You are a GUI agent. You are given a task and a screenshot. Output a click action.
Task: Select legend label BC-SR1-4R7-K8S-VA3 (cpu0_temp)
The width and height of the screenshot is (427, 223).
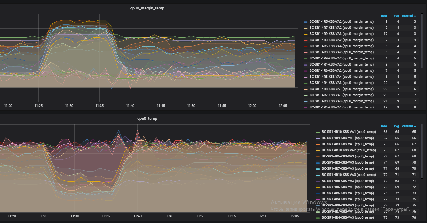(x=348, y=168)
